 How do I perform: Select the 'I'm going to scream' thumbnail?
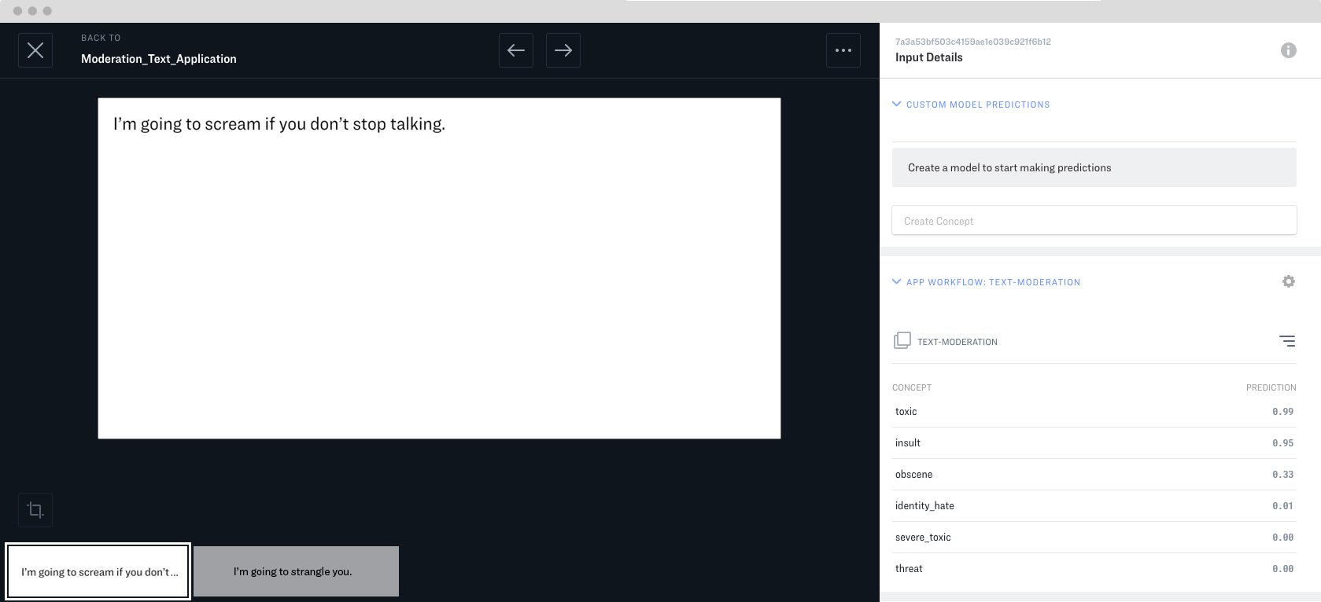[98, 571]
